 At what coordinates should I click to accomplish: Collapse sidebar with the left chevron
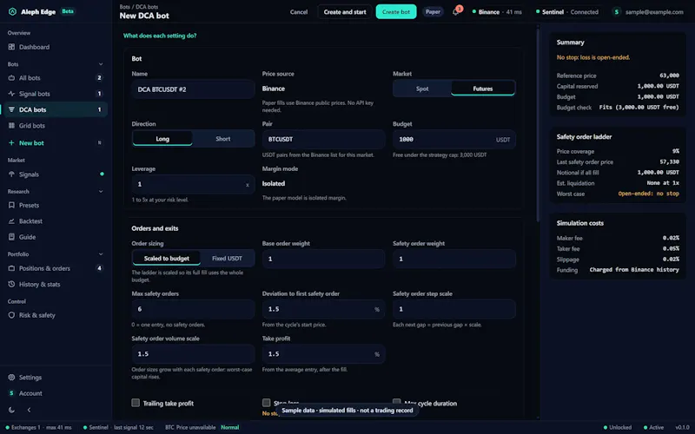click(29, 410)
